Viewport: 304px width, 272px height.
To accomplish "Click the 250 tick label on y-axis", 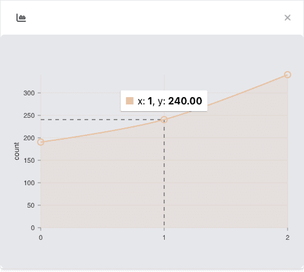I will click(29, 115).
